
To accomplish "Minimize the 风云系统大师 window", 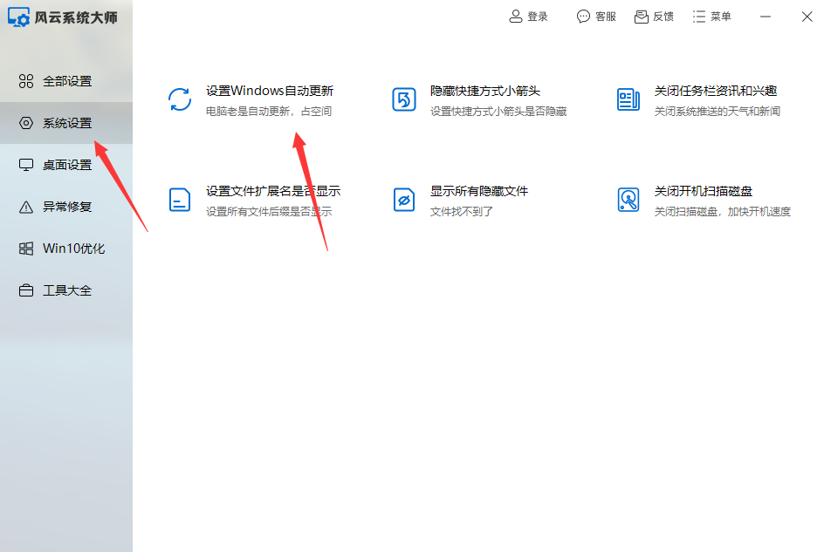I will coord(766,17).
